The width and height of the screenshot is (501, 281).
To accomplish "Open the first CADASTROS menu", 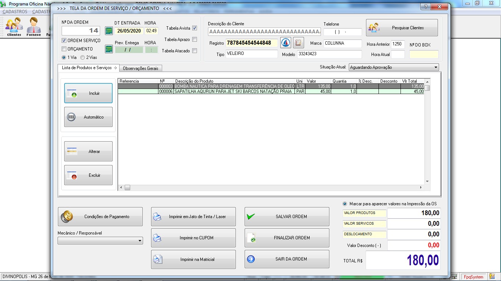I will point(15,12).
